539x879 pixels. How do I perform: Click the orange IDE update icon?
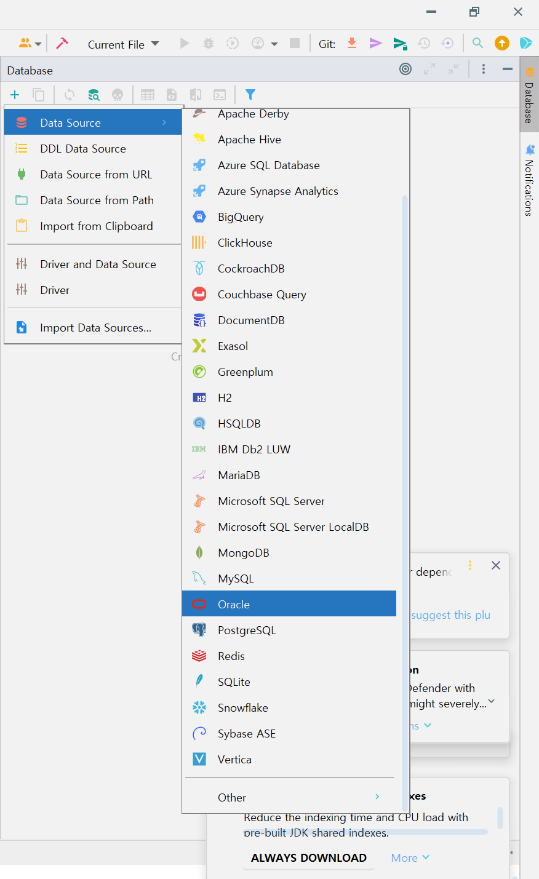[x=502, y=43]
